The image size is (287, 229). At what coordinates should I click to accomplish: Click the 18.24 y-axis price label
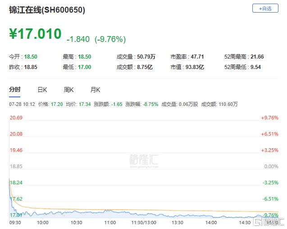16,183
